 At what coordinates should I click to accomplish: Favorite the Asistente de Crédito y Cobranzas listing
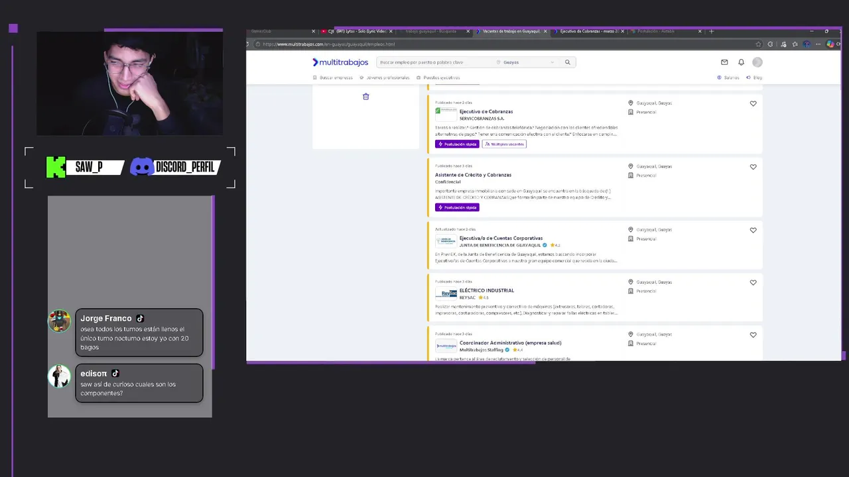[x=753, y=167]
